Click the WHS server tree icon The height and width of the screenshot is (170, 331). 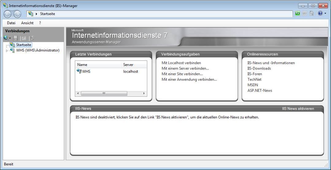click(x=12, y=50)
